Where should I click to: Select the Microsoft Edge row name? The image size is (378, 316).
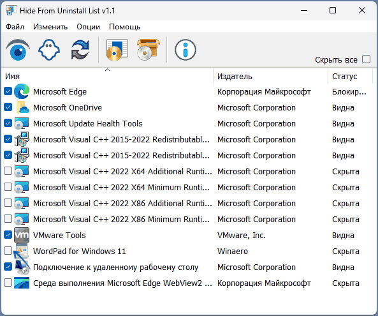[60, 92]
